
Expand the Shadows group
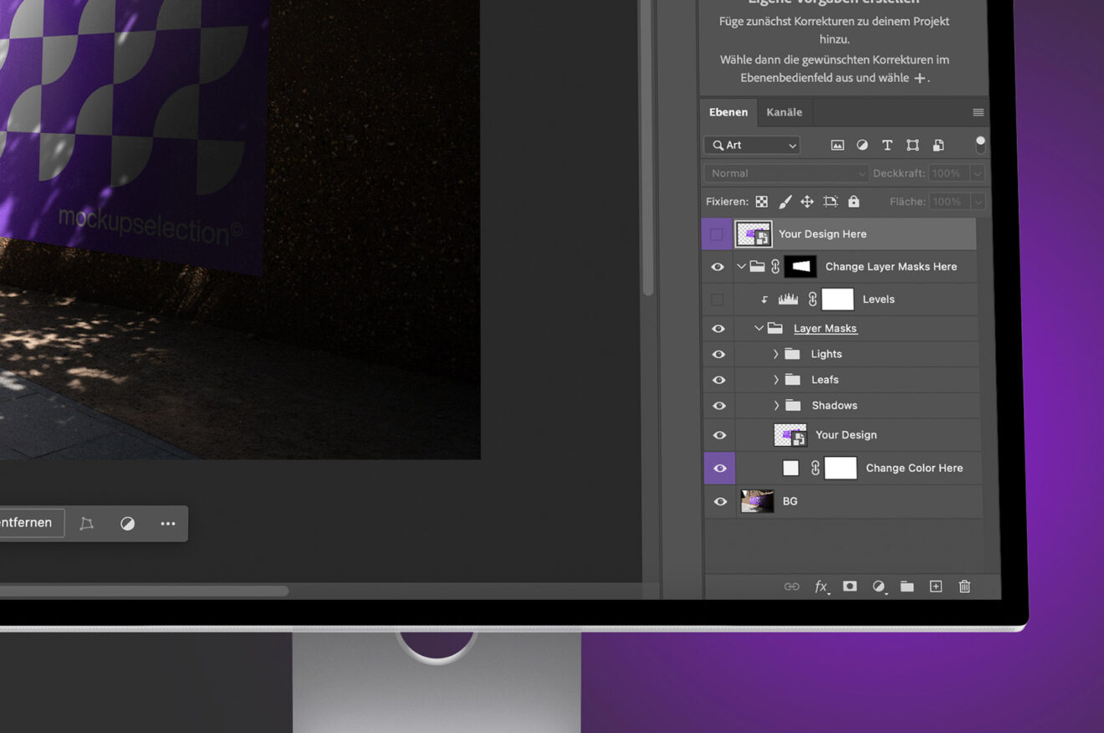(x=776, y=406)
